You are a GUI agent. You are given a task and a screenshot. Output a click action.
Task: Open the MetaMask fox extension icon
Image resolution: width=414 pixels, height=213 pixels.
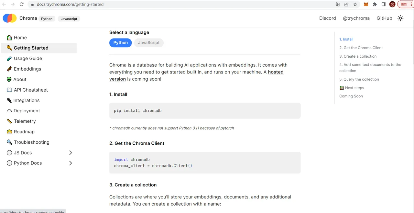pos(366,4)
